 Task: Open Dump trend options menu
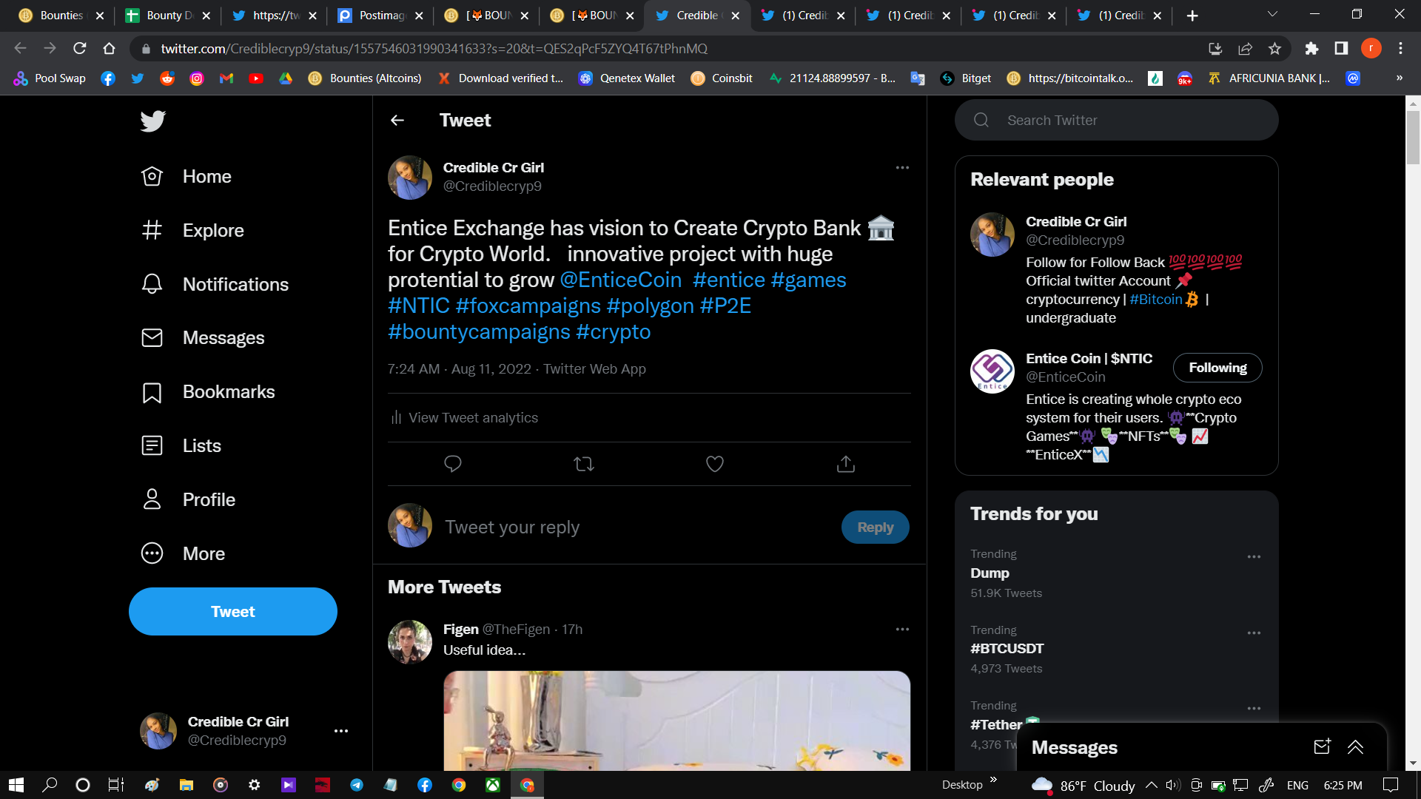(x=1254, y=557)
